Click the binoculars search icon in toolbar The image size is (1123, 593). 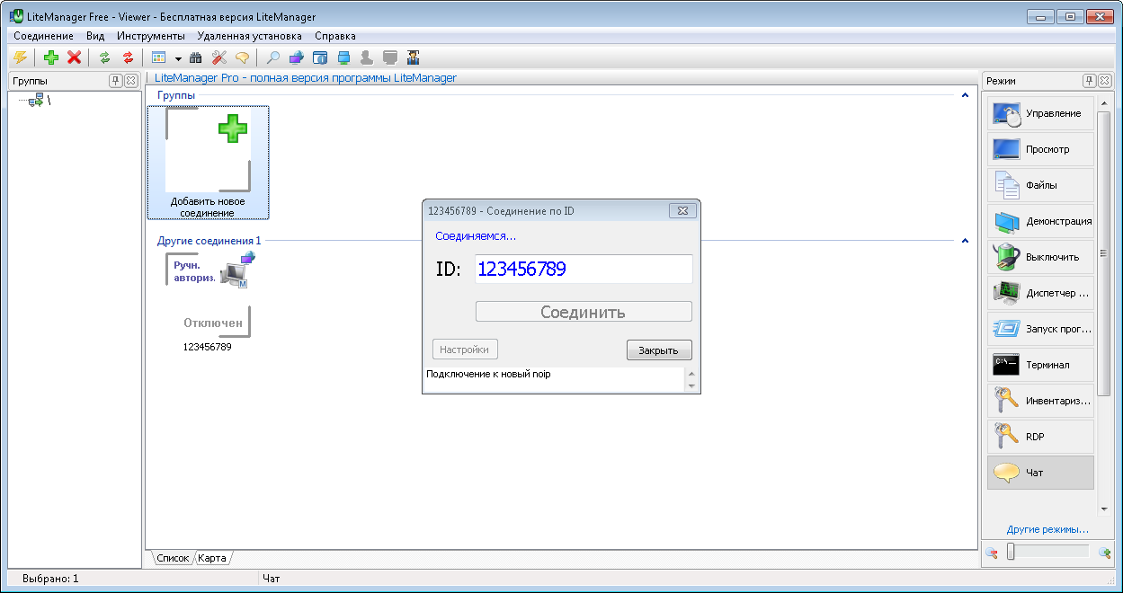coord(196,58)
